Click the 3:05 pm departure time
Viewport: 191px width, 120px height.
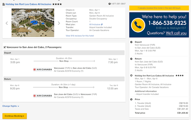point(15,62)
